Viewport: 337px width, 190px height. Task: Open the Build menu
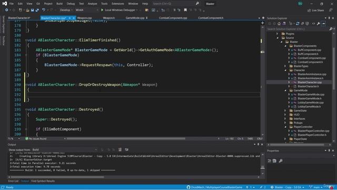click(60, 4)
